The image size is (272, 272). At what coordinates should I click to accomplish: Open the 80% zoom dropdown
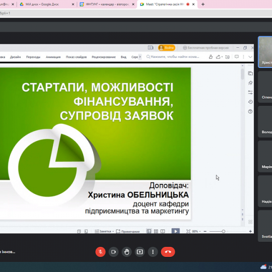pyautogui.click(x=196, y=231)
